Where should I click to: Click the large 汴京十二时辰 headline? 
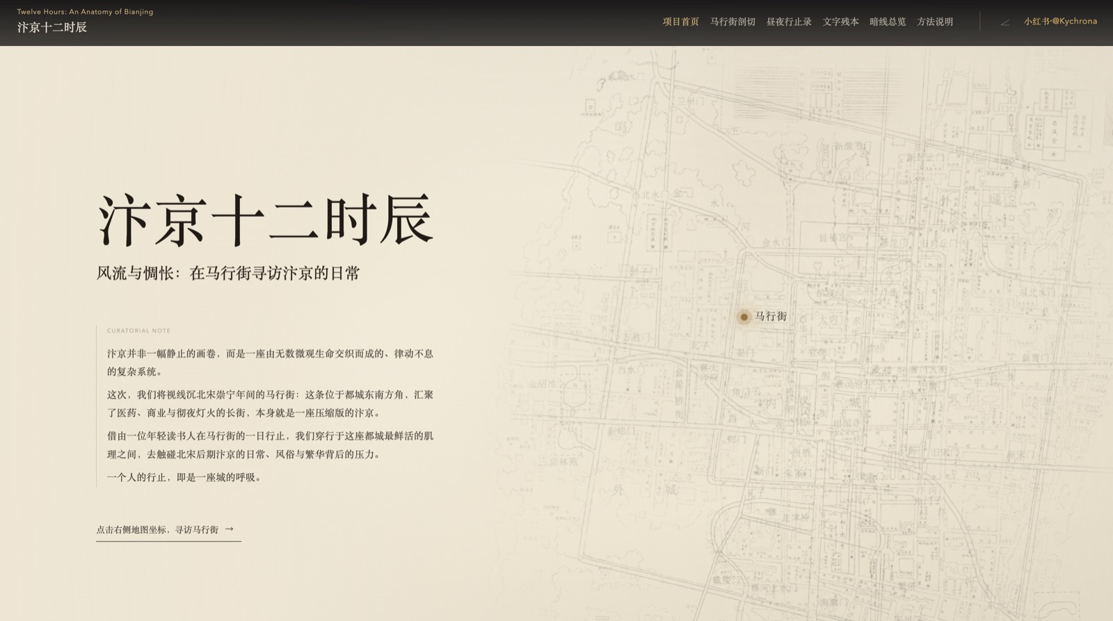tap(266, 221)
